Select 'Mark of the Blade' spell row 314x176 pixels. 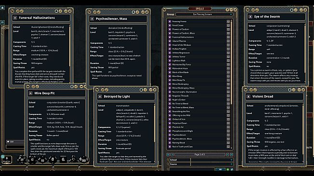(x=199, y=73)
